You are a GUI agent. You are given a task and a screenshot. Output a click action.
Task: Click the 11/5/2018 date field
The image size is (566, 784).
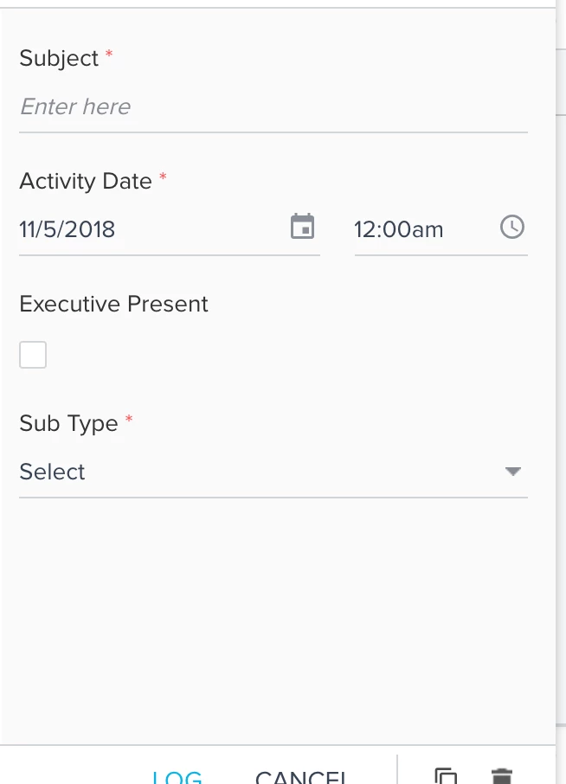point(170,229)
